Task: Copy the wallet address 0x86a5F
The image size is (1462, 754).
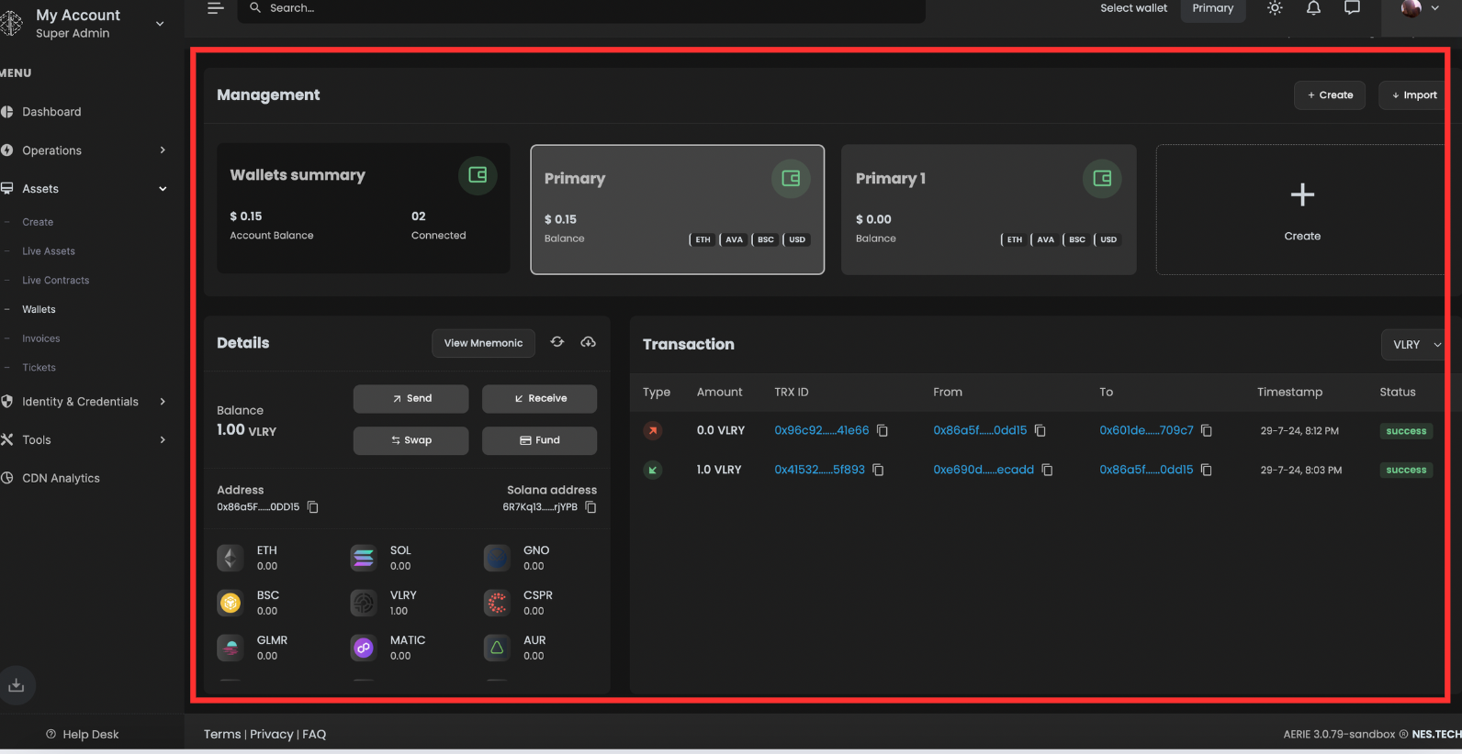Action: point(313,507)
